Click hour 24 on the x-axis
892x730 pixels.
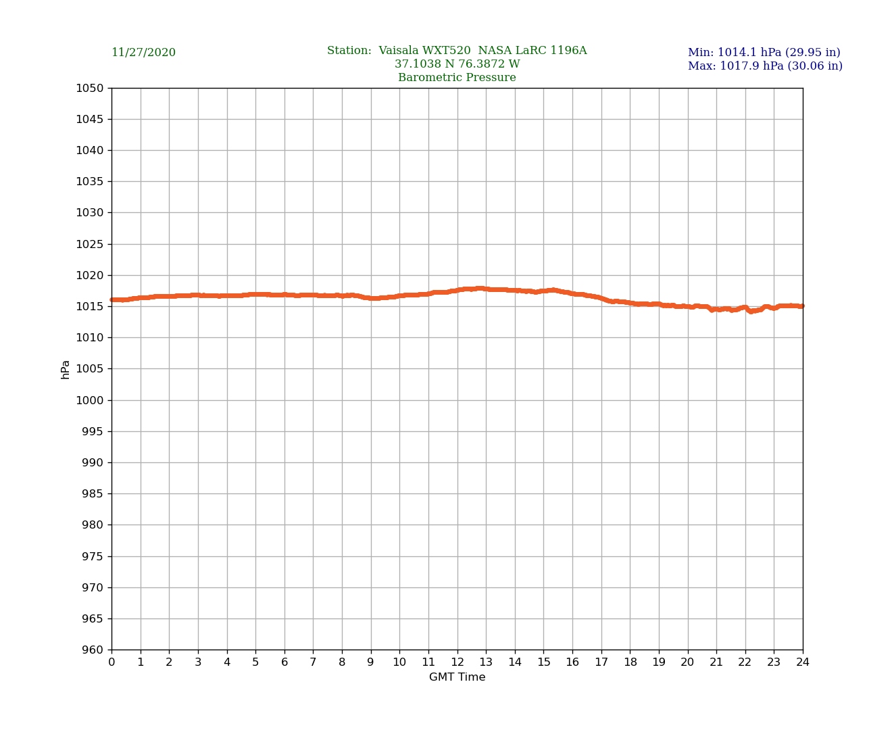tap(803, 662)
